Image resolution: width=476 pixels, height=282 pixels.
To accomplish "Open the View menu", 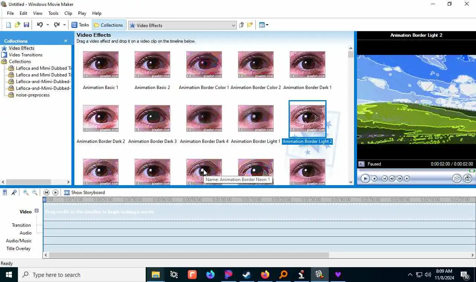I will point(38,13).
